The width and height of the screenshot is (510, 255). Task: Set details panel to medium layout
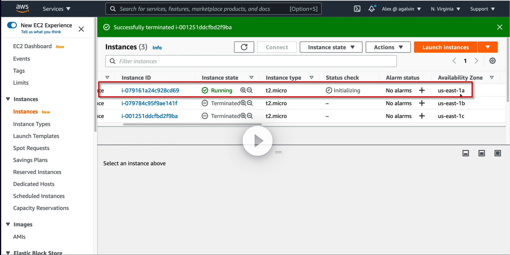point(482,153)
